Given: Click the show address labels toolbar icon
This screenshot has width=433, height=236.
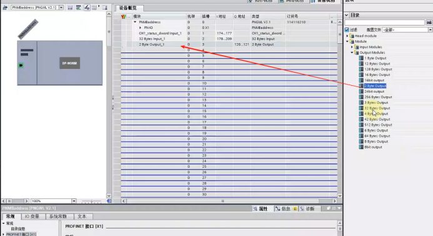Looking at the screenshot, I should pos(78,8).
